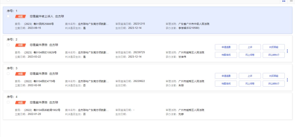Click 档案借阅 for case 2
Screen dimensions: 295x137
[226, 55]
